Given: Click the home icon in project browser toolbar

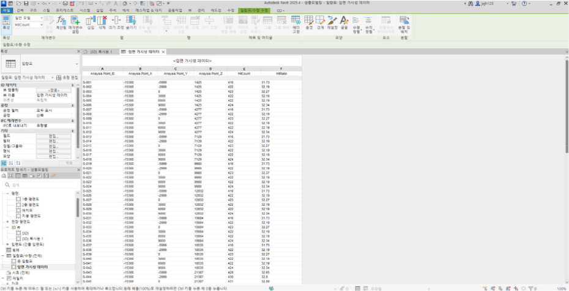Looking at the screenshot, I should (x=4, y=176).
